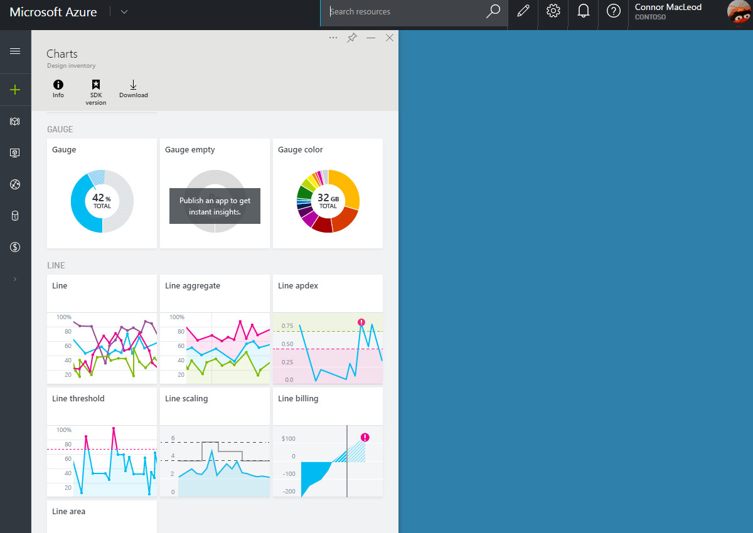Open the Gauge color tile
Screen dimensions: 753x533
coord(328,194)
